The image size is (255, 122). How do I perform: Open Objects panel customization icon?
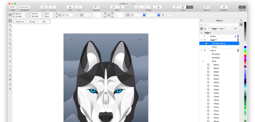(x=241, y=20)
